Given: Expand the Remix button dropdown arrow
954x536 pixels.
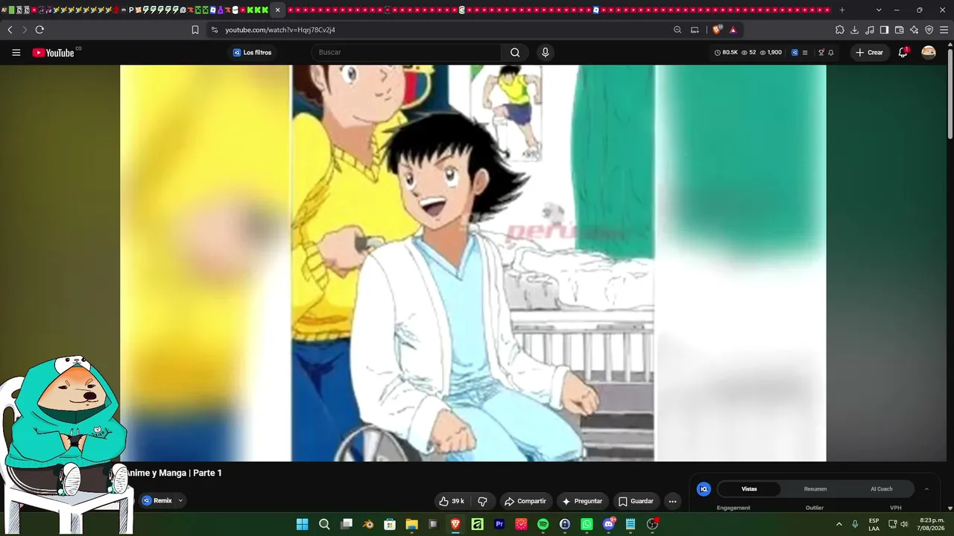Looking at the screenshot, I should pyautogui.click(x=180, y=501).
